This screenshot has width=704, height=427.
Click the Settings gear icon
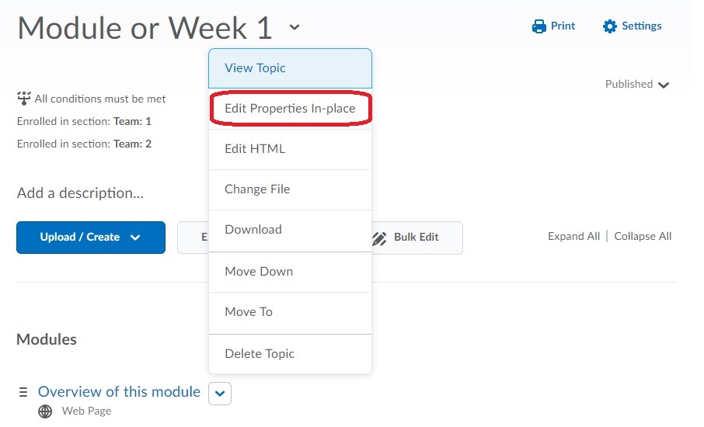tap(609, 26)
